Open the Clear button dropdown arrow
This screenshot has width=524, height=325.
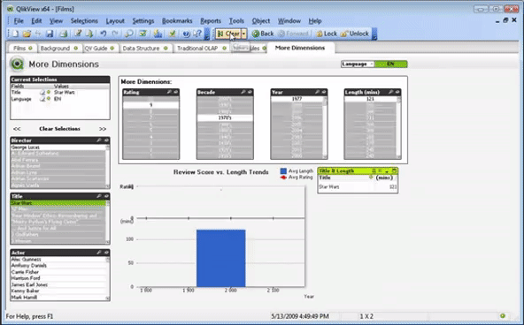click(244, 34)
